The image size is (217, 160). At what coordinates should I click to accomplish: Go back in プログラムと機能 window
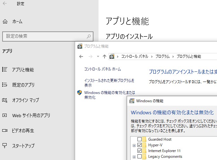[x=81, y=57]
